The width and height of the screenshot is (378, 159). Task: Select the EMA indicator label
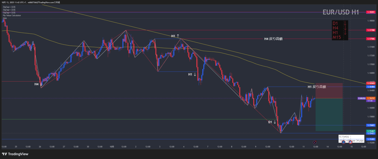[5, 18]
